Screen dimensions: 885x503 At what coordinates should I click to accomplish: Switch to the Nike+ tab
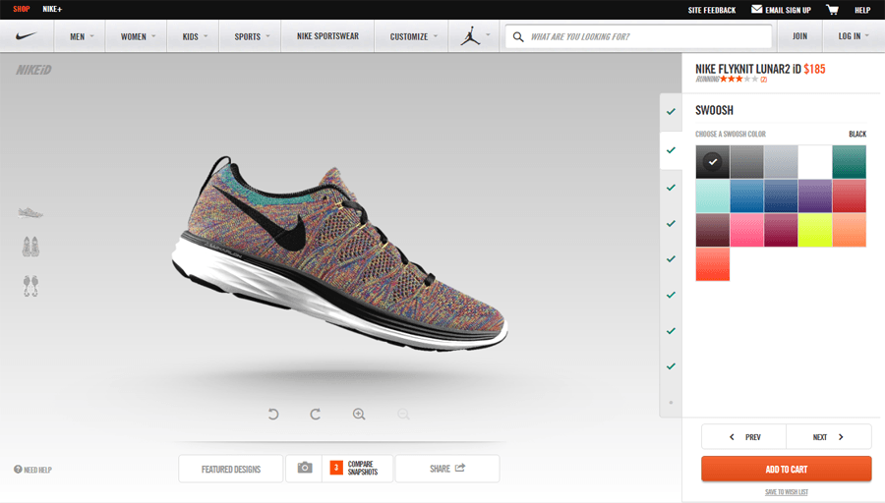[52, 9]
